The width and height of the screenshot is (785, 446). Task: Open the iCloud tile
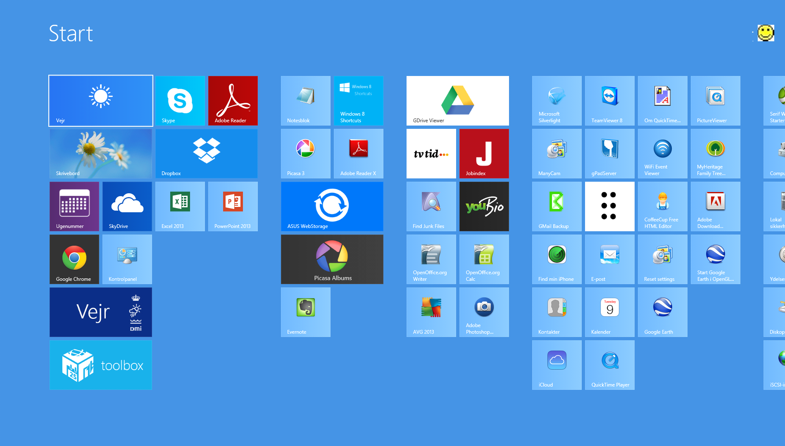click(x=557, y=365)
